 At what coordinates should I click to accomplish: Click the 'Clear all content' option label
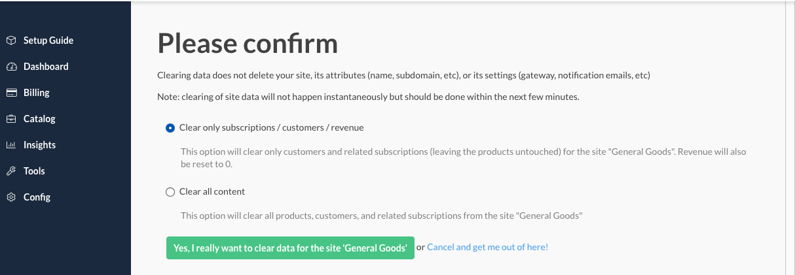212,192
